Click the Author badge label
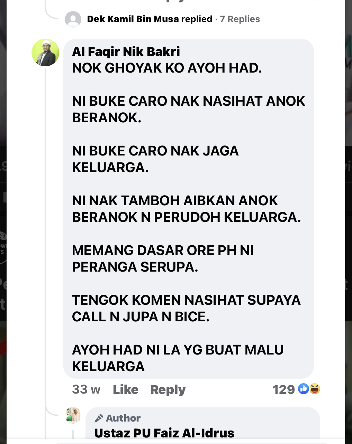This screenshot has width=352, height=444. coord(123,418)
